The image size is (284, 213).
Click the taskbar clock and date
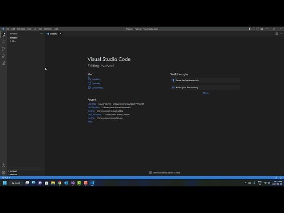pyautogui.click(x=278, y=183)
